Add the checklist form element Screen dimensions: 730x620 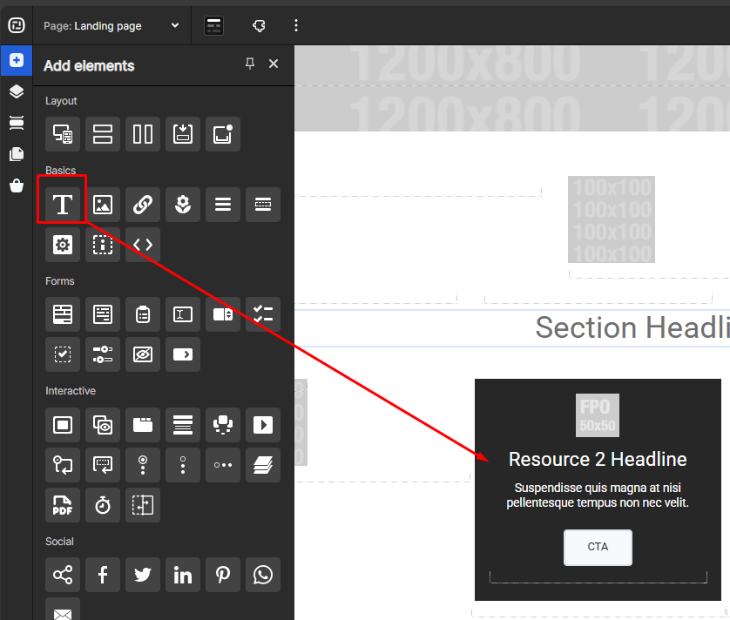262,314
